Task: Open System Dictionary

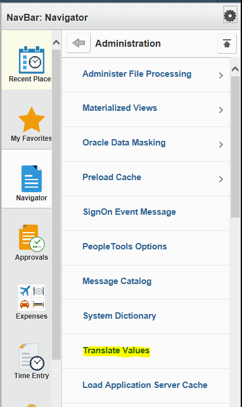Action: (x=120, y=316)
